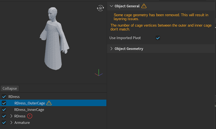Select the RDress_InnerCage item
Viewport: 216px width, 129px height.
click(x=29, y=110)
